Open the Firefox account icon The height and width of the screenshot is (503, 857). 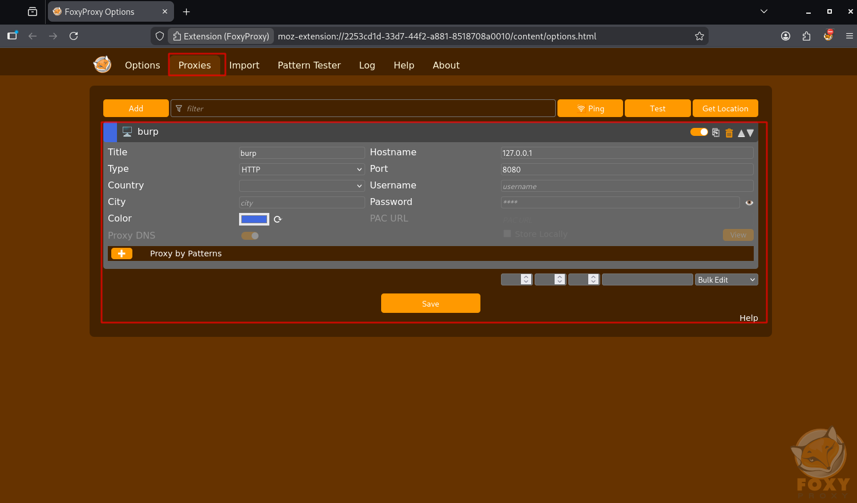click(786, 36)
